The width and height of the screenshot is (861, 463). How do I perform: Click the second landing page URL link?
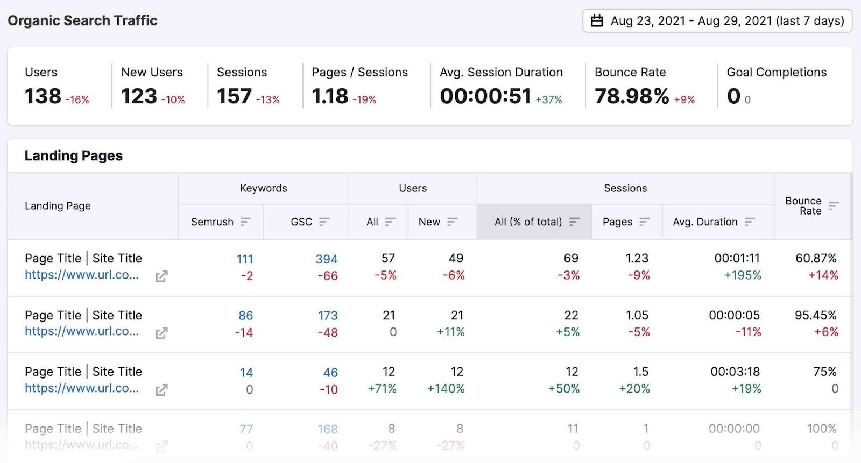click(82, 331)
